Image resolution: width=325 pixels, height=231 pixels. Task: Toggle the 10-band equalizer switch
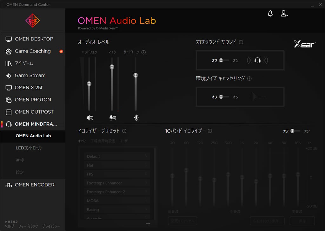tap(295, 131)
